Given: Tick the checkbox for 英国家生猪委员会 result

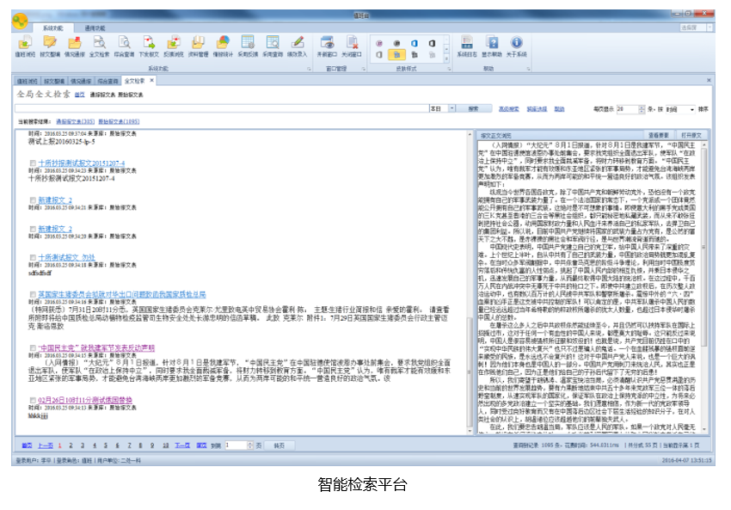Looking at the screenshot, I should [x=33, y=294].
